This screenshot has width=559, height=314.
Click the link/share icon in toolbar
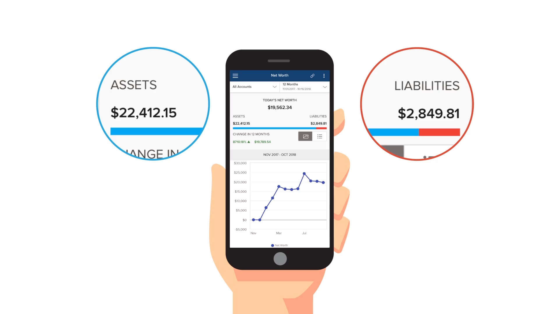click(312, 76)
